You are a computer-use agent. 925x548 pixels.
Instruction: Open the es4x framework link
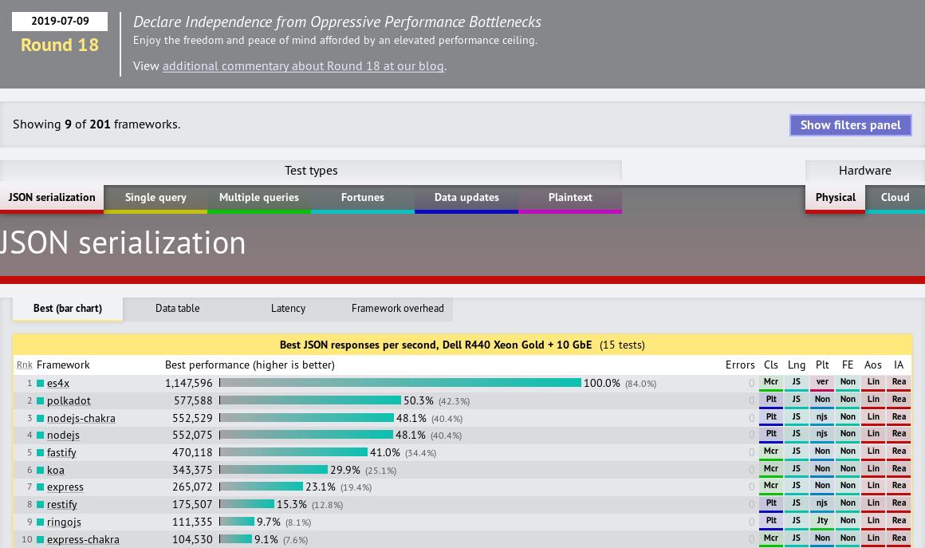58,384
